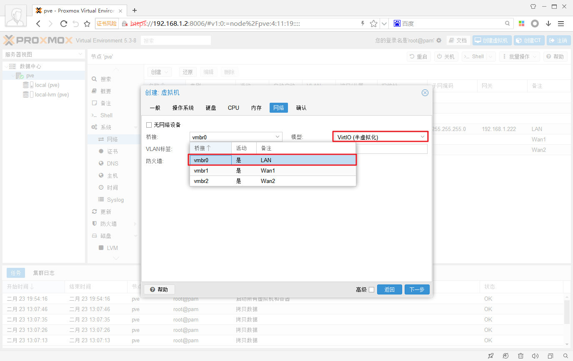This screenshot has width=573, height=361.
Task: Click the 帮助 button in dialog
Action: tap(159, 289)
